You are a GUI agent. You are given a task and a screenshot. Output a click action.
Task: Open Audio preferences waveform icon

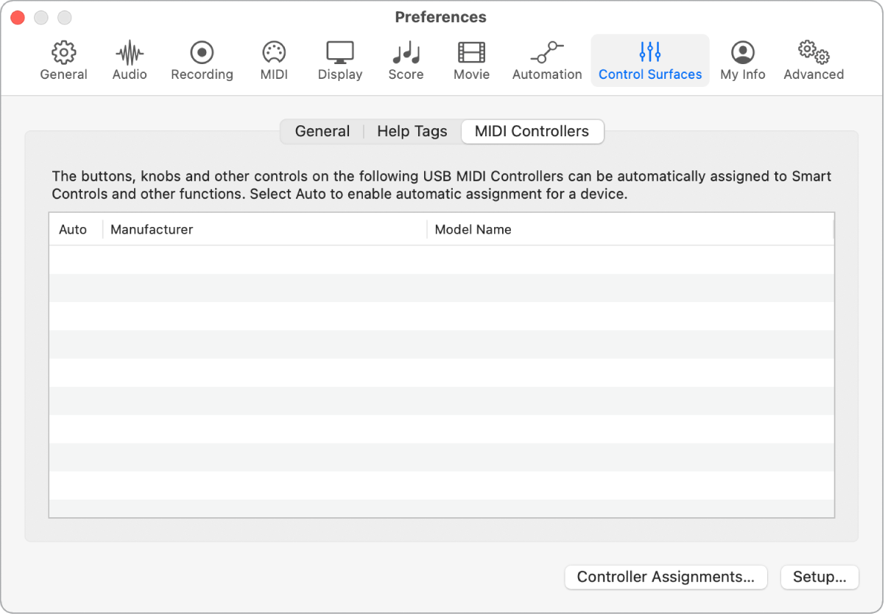pos(130,53)
